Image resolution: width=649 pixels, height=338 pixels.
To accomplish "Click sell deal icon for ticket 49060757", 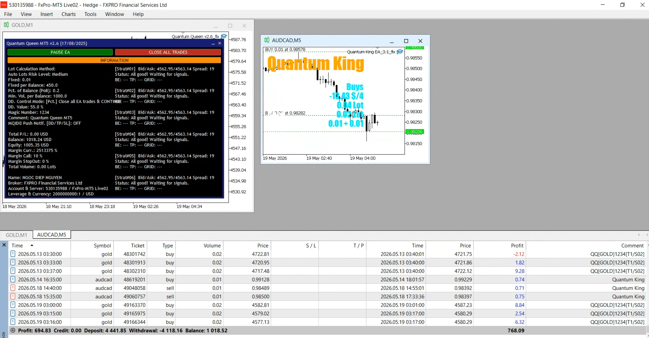I will tap(13, 296).
